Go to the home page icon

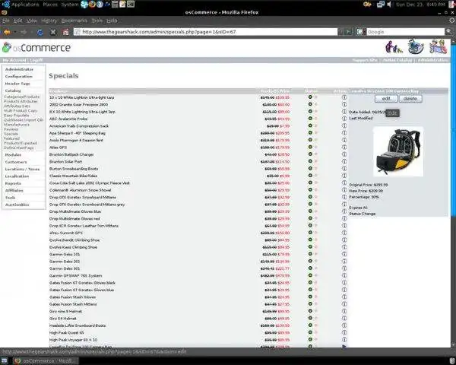(x=65, y=32)
